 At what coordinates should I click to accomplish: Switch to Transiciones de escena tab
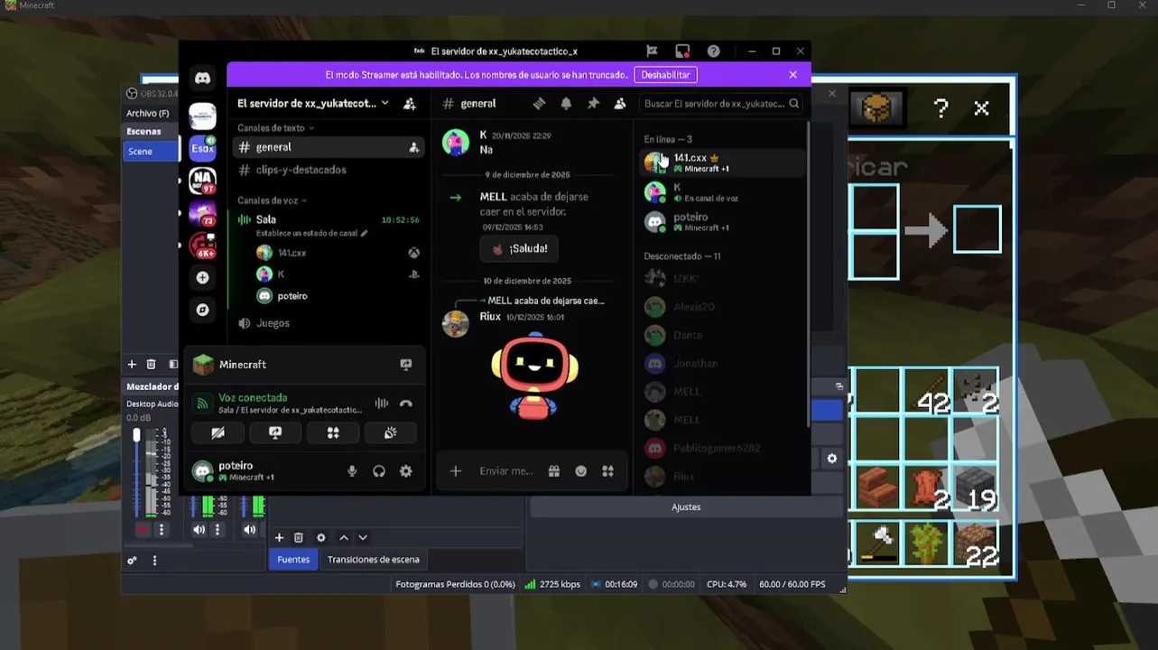pyautogui.click(x=373, y=560)
